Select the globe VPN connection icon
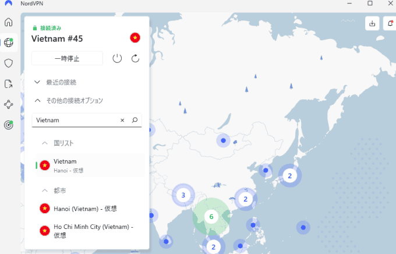The height and width of the screenshot is (254, 396). coord(9,43)
